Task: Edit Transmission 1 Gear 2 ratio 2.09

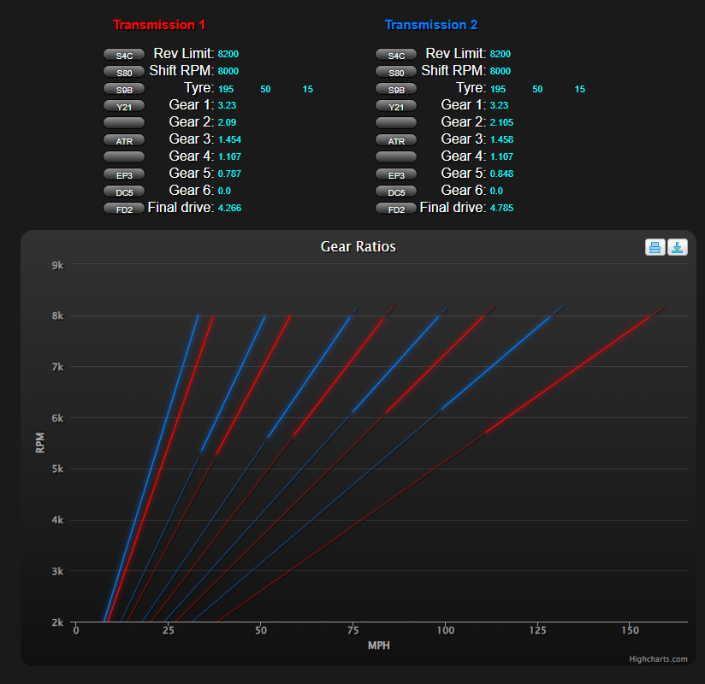Action: (227, 122)
